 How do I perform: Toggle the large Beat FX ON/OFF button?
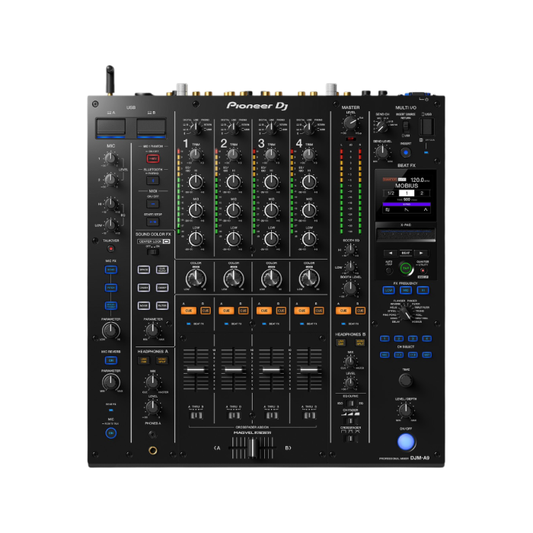406,441
